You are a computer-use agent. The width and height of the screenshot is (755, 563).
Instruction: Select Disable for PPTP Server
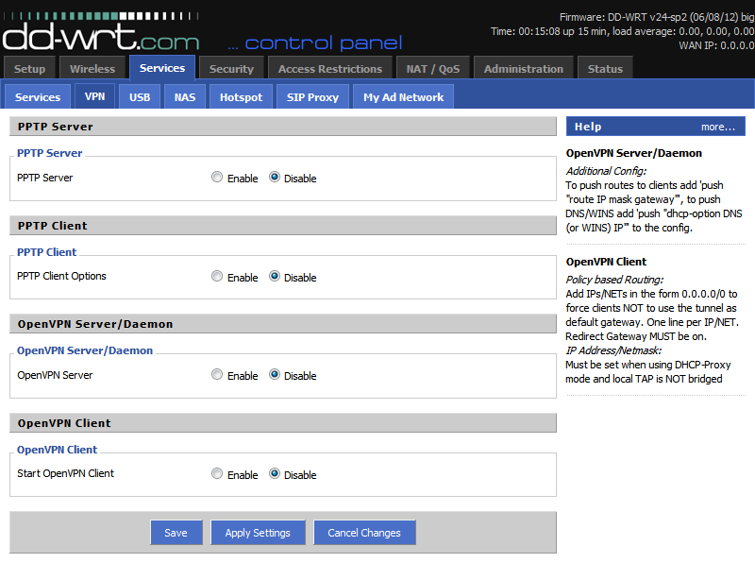275,177
